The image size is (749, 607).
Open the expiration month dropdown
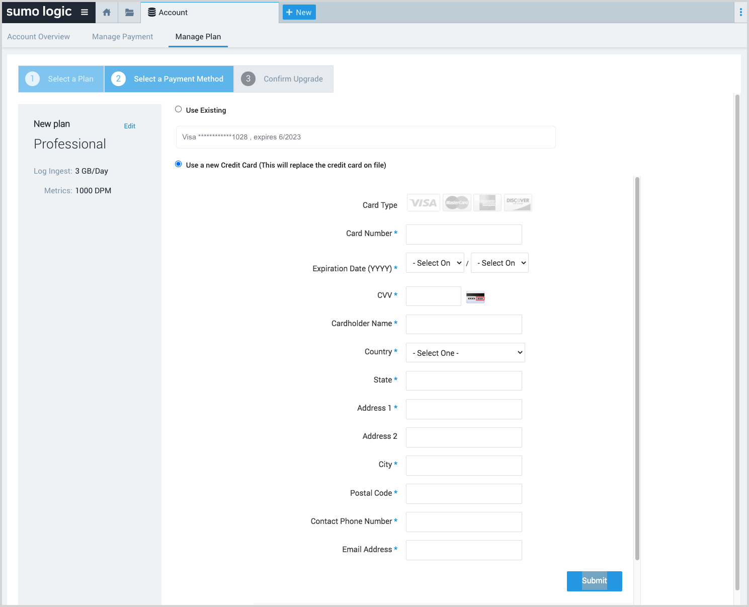pyautogui.click(x=435, y=263)
